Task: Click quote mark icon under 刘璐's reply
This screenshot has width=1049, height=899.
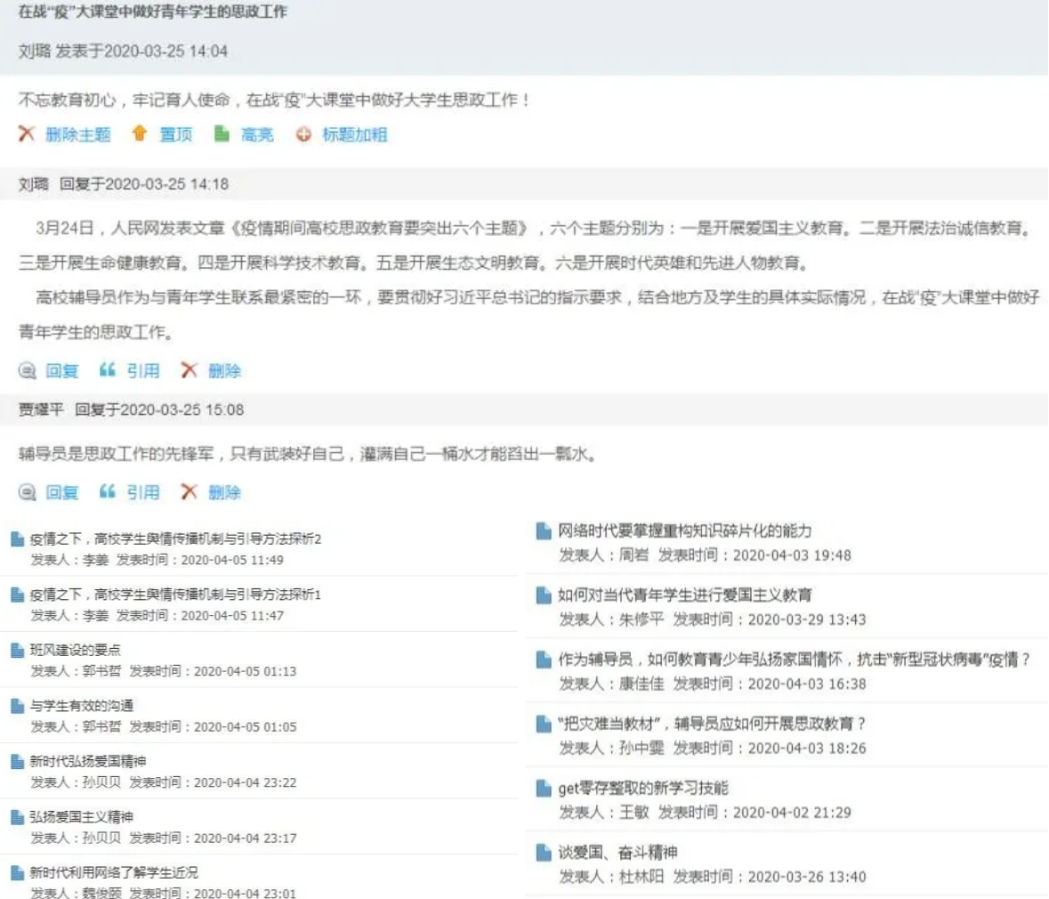Action: 108,370
